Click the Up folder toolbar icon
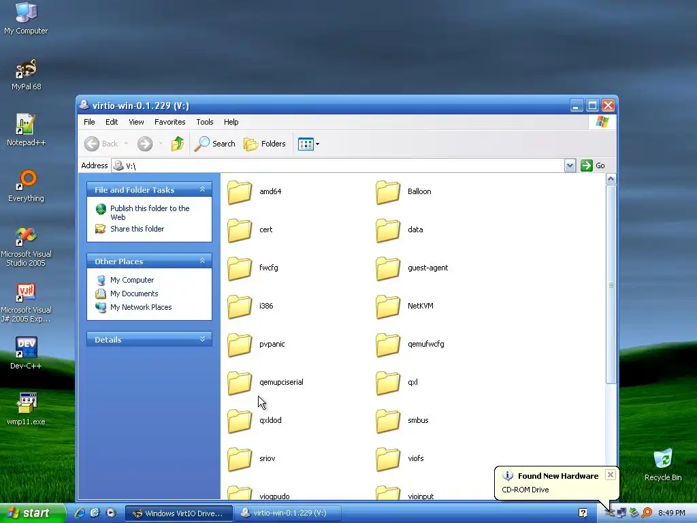Screen dimensions: 697x523 click(x=178, y=144)
